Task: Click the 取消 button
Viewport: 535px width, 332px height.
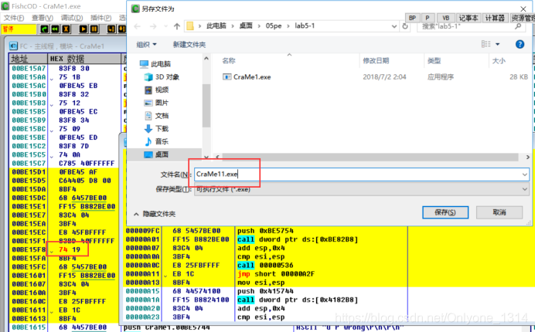Action: (499, 212)
